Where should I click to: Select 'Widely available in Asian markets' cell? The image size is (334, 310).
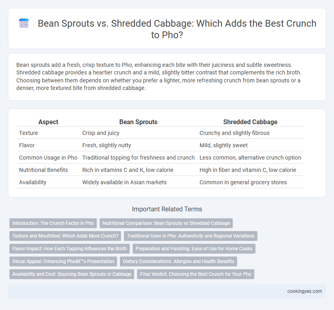124,183
